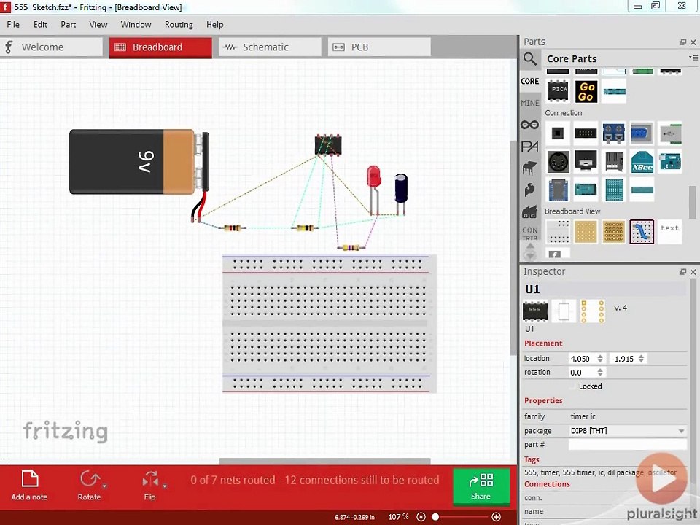Float the Parts panel with undock icon

click(682, 42)
